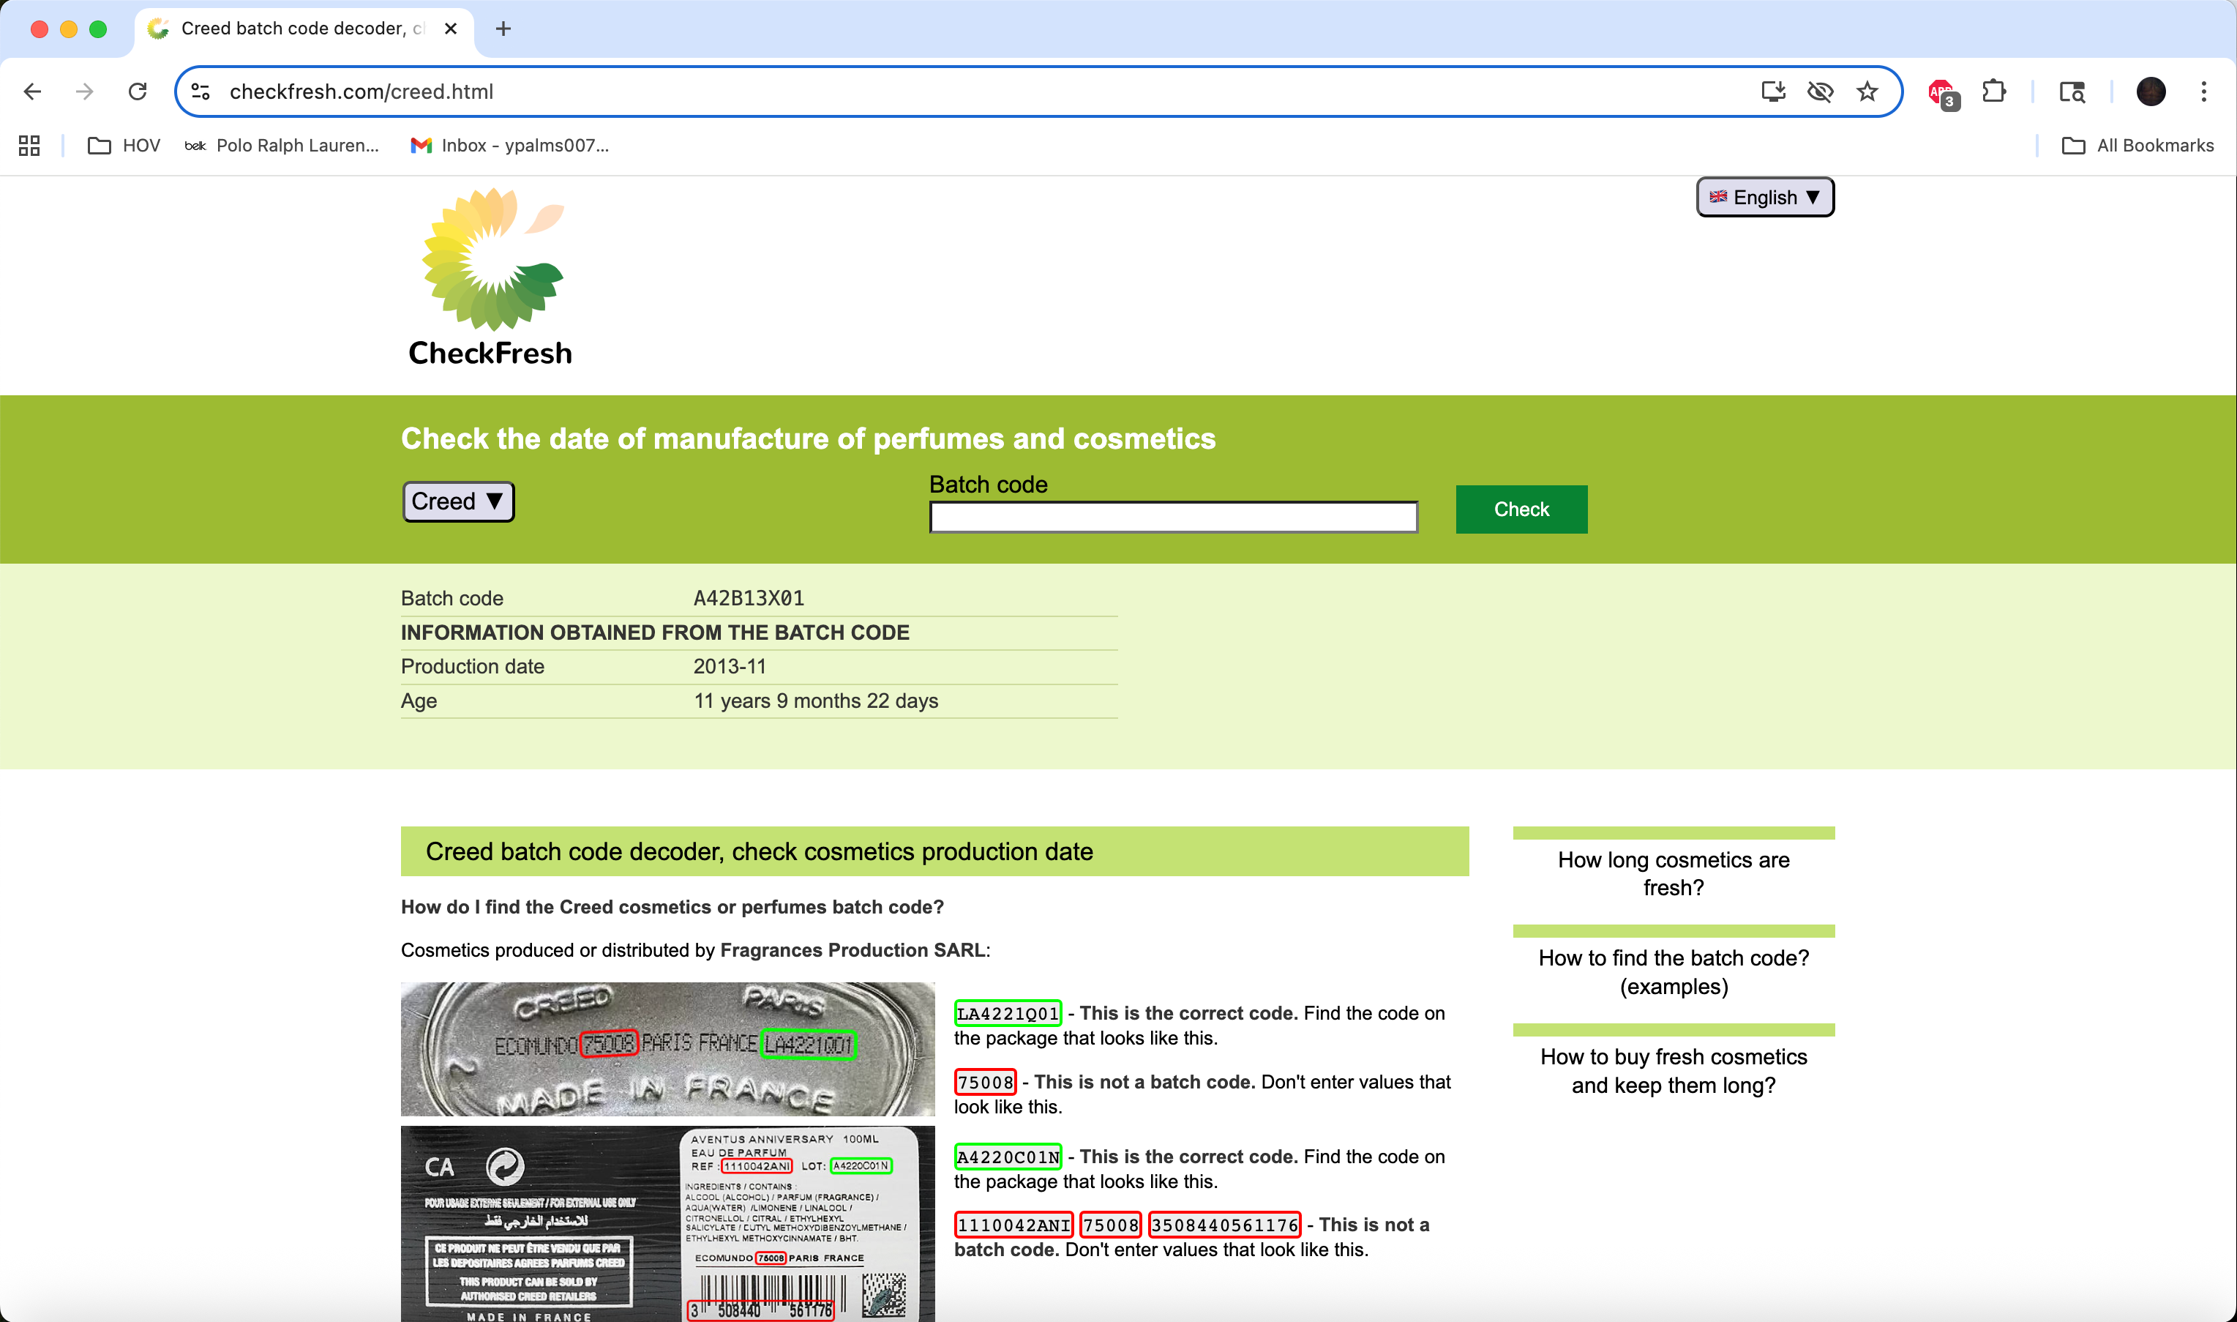
Task: Open How long cosmetics are fresh link
Action: coord(1672,874)
